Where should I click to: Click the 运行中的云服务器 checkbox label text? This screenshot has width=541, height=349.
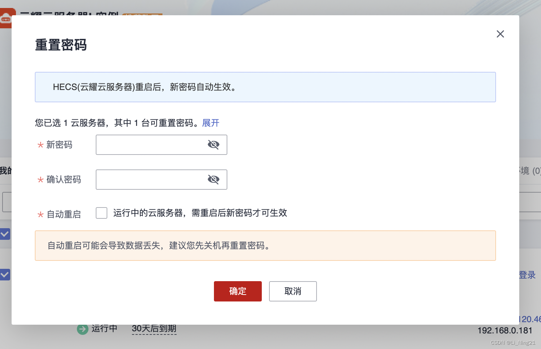tap(200, 213)
